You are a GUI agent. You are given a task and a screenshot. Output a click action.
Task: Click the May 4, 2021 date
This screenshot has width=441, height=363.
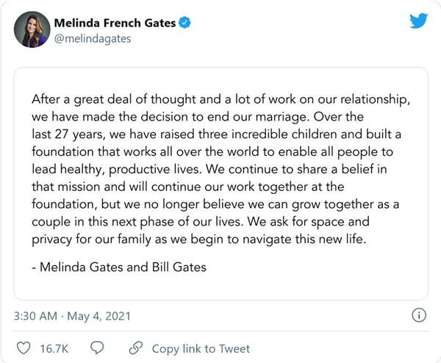pyautogui.click(x=101, y=316)
